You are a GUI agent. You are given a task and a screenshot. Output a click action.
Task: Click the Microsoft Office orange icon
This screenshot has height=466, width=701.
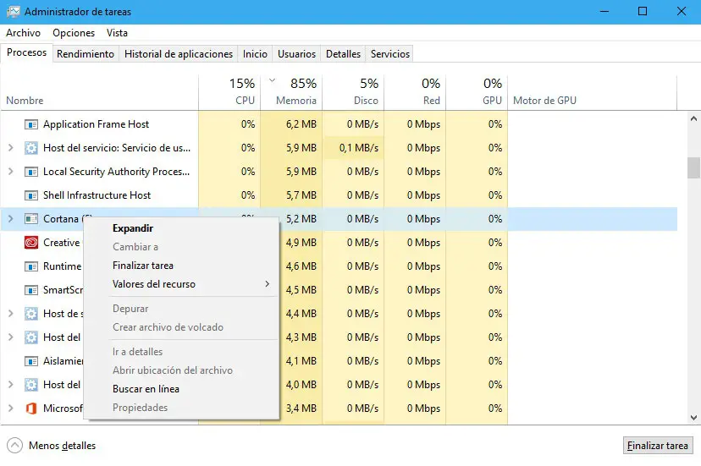pyautogui.click(x=30, y=408)
